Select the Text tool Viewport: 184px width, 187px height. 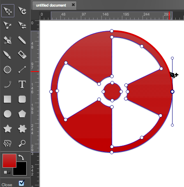pos(22,84)
